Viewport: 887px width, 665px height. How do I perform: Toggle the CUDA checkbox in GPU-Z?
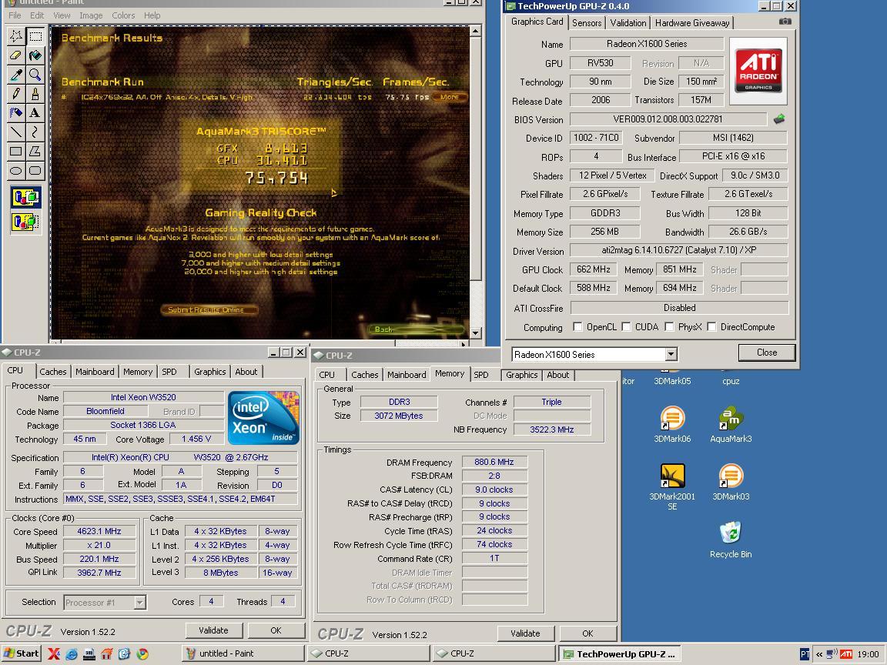click(x=626, y=327)
